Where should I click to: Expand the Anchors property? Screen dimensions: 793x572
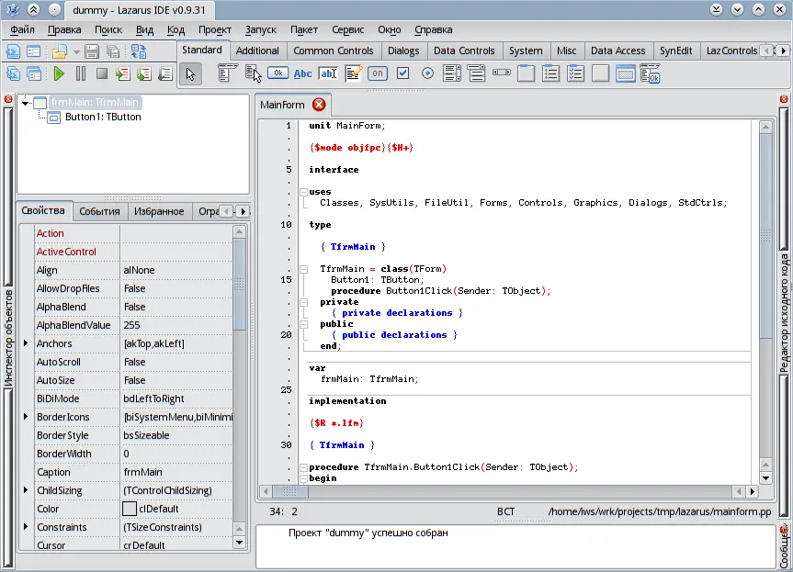tap(26, 343)
